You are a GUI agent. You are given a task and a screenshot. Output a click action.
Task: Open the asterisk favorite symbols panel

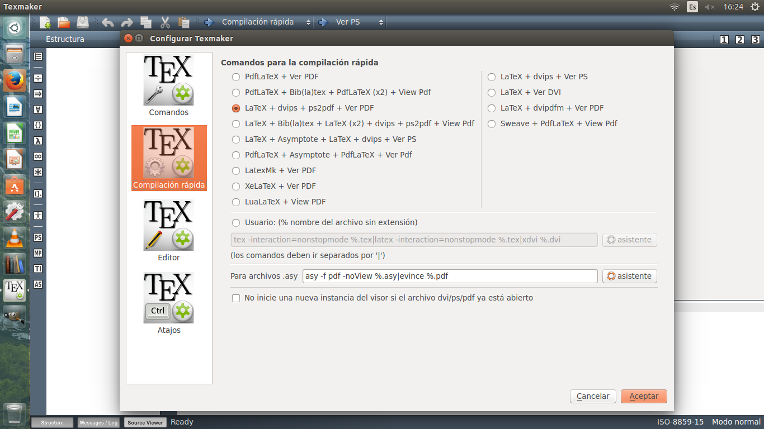coord(38,172)
